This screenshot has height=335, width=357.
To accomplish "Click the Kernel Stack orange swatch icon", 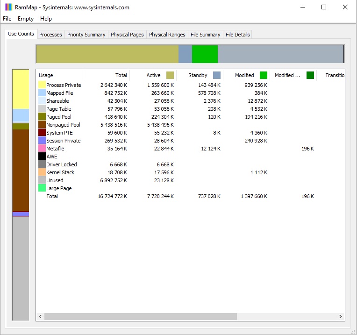I will click(x=42, y=172).
